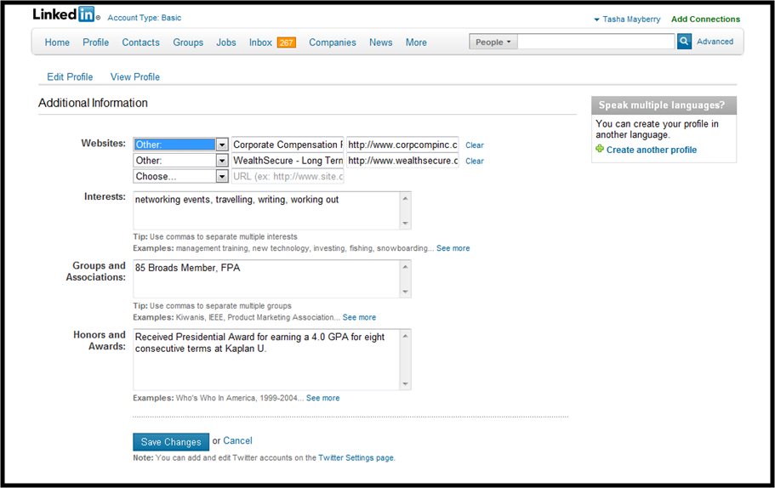Open the Home menu
775x488 pixels.
click(x=57, y=43)
